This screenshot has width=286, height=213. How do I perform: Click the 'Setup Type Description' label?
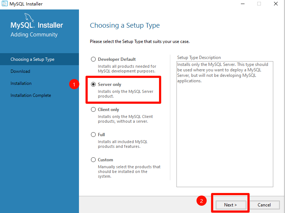point(199,58)
